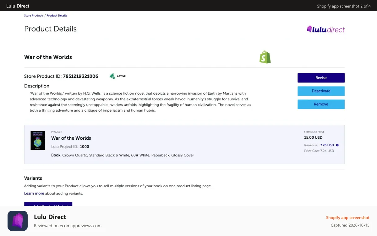Click the Lulu Direct logo
This screenshot has width=377, height=236.
click(325, 29)
